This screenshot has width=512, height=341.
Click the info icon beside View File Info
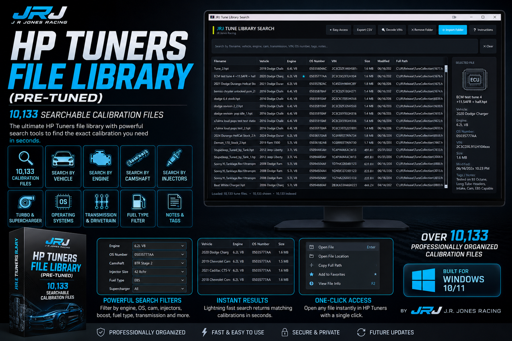311,284
